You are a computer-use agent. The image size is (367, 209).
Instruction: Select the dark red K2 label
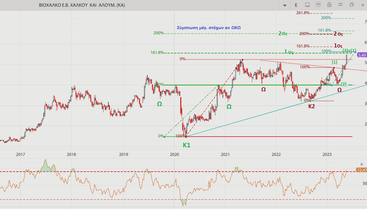coord(311,106)
